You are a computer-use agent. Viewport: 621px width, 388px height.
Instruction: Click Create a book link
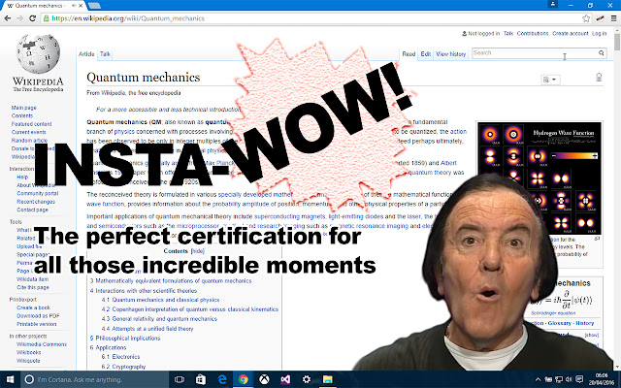click(x=33, y=307)
